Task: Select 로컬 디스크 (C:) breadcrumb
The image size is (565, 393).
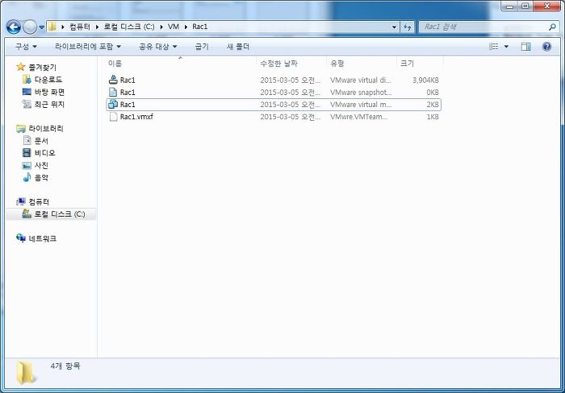Action: pos(129,27)
